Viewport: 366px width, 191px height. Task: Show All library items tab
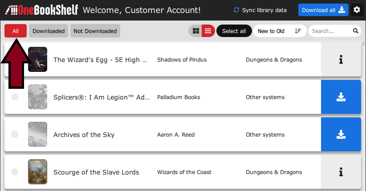pos(16,31)
